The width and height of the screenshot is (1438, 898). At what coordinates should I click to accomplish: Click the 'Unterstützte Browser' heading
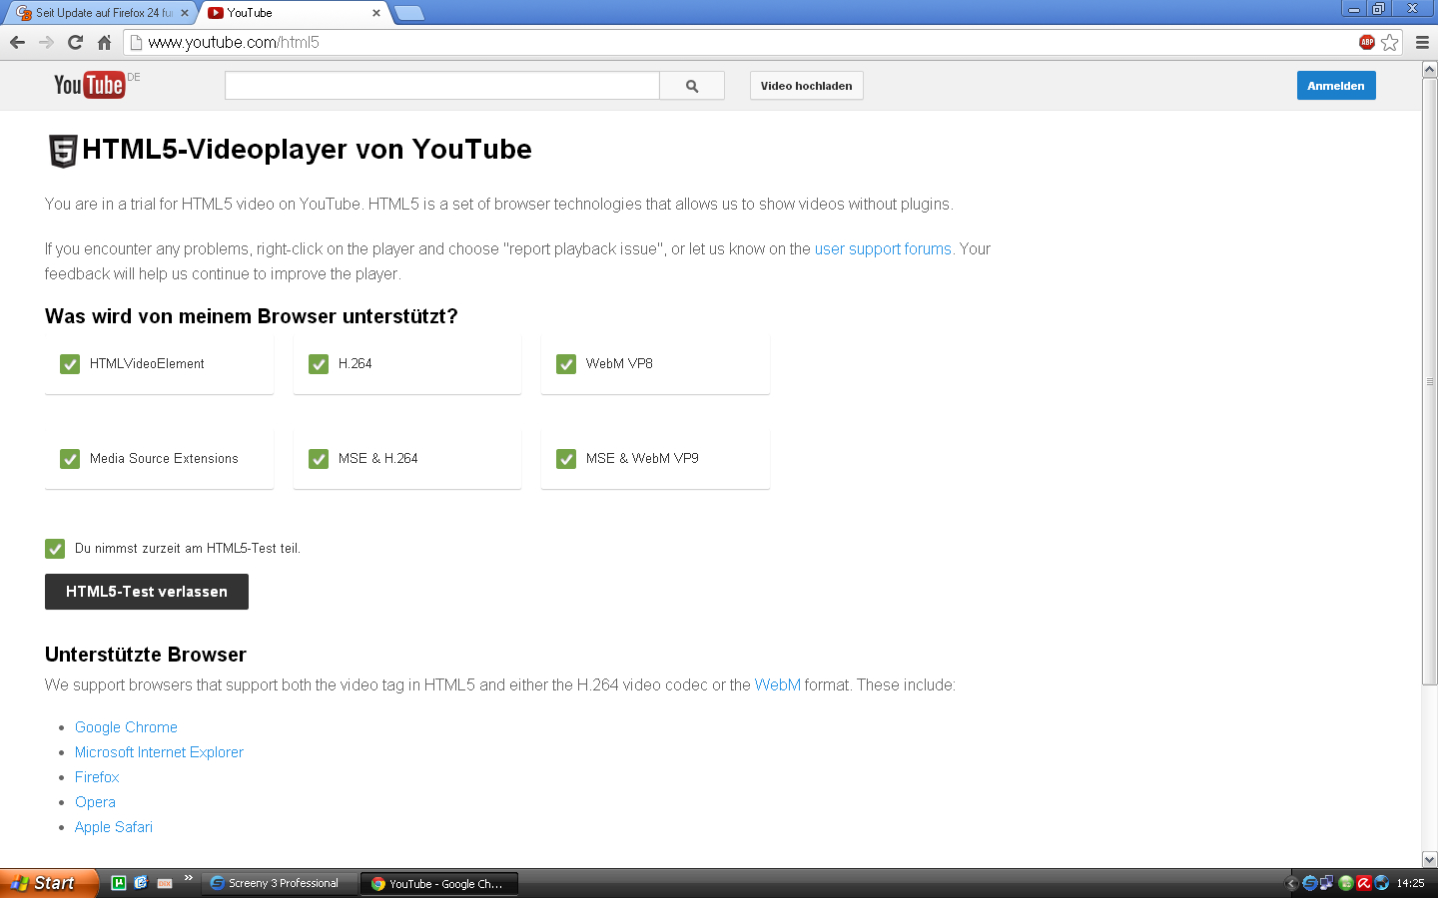pyautogui.click(x=146, y=655)
